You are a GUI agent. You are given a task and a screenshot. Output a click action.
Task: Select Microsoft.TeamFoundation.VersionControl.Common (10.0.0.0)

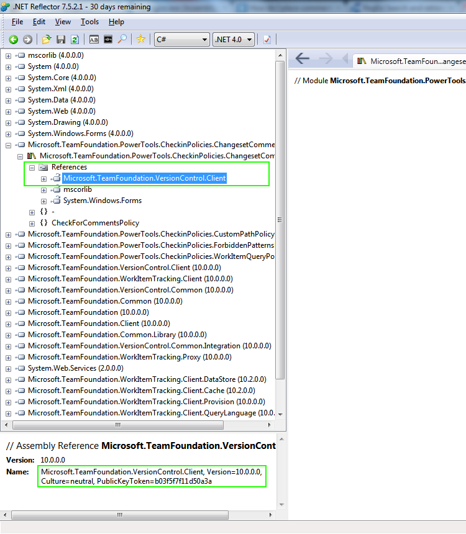pos(130,290)
